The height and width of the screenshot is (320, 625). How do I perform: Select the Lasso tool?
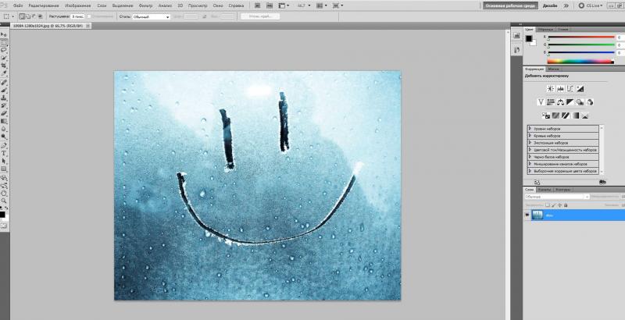click(4, 50)
